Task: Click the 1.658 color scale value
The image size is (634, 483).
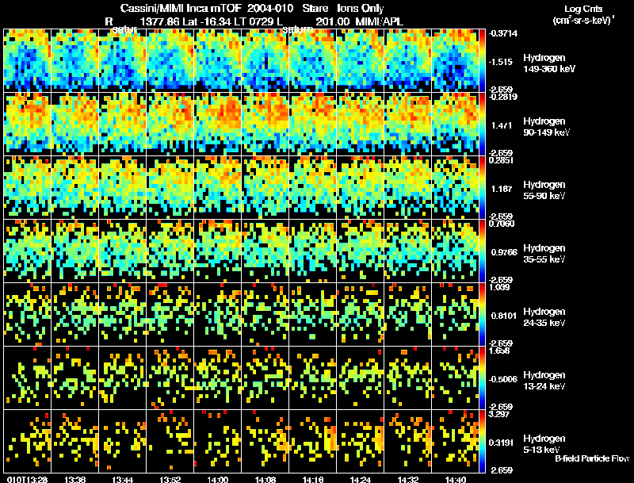Action: (499, 351)
